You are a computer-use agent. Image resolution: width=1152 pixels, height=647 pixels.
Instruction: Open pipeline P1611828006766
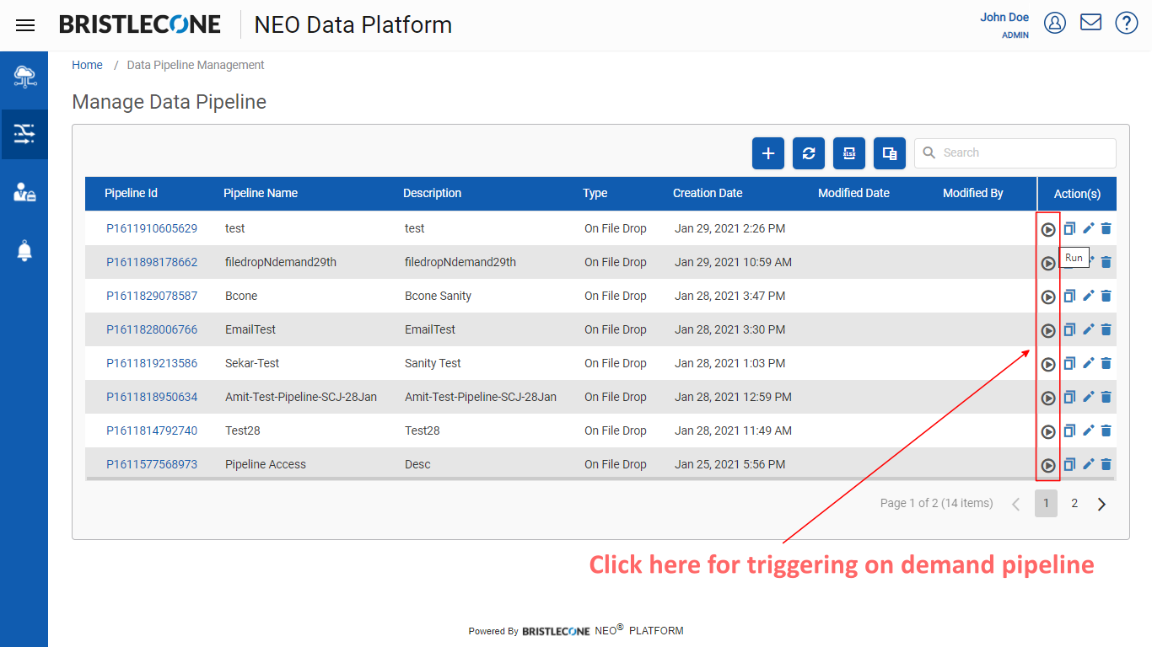tap(152, 329)
